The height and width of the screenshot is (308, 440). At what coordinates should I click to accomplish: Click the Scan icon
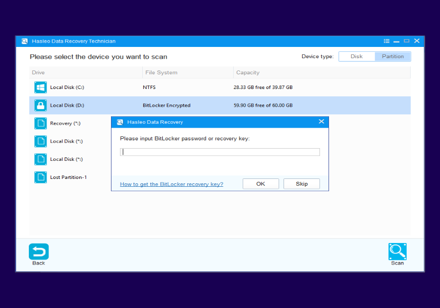point(397,251)
